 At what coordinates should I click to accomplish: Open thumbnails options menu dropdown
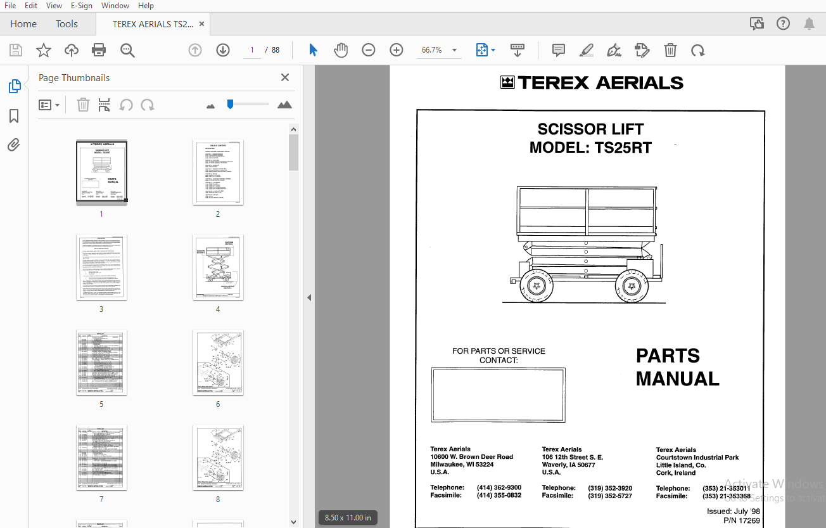pos(49,105)
